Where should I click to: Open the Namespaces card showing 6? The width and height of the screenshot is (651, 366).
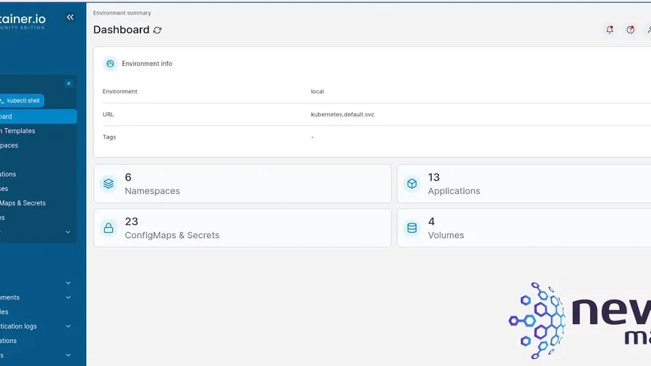pyautogui.click(x=242, y=184)
